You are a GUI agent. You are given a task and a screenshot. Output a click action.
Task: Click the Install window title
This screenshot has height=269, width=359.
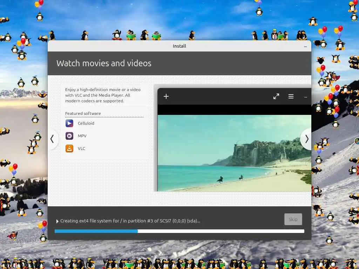[179, 46]
